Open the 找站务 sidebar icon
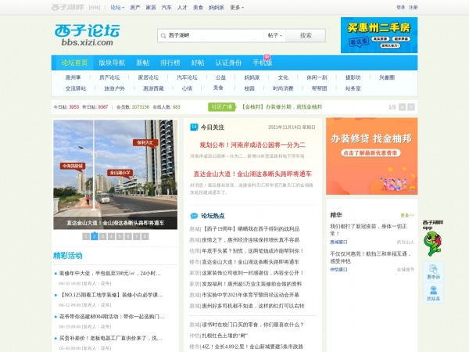The image size is (469, 352). pyautogui.click(x=433, y=293)
